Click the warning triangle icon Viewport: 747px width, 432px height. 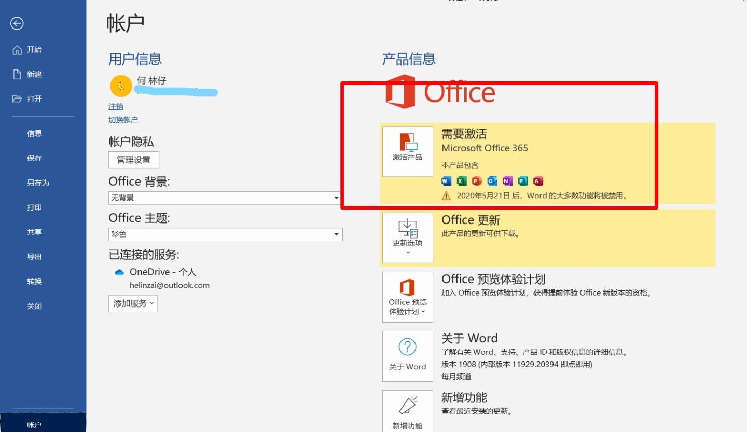pyautogui.click(x=446, y=196)
